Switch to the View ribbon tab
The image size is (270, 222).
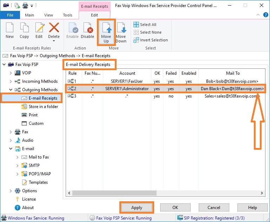[x=48, y=15]
